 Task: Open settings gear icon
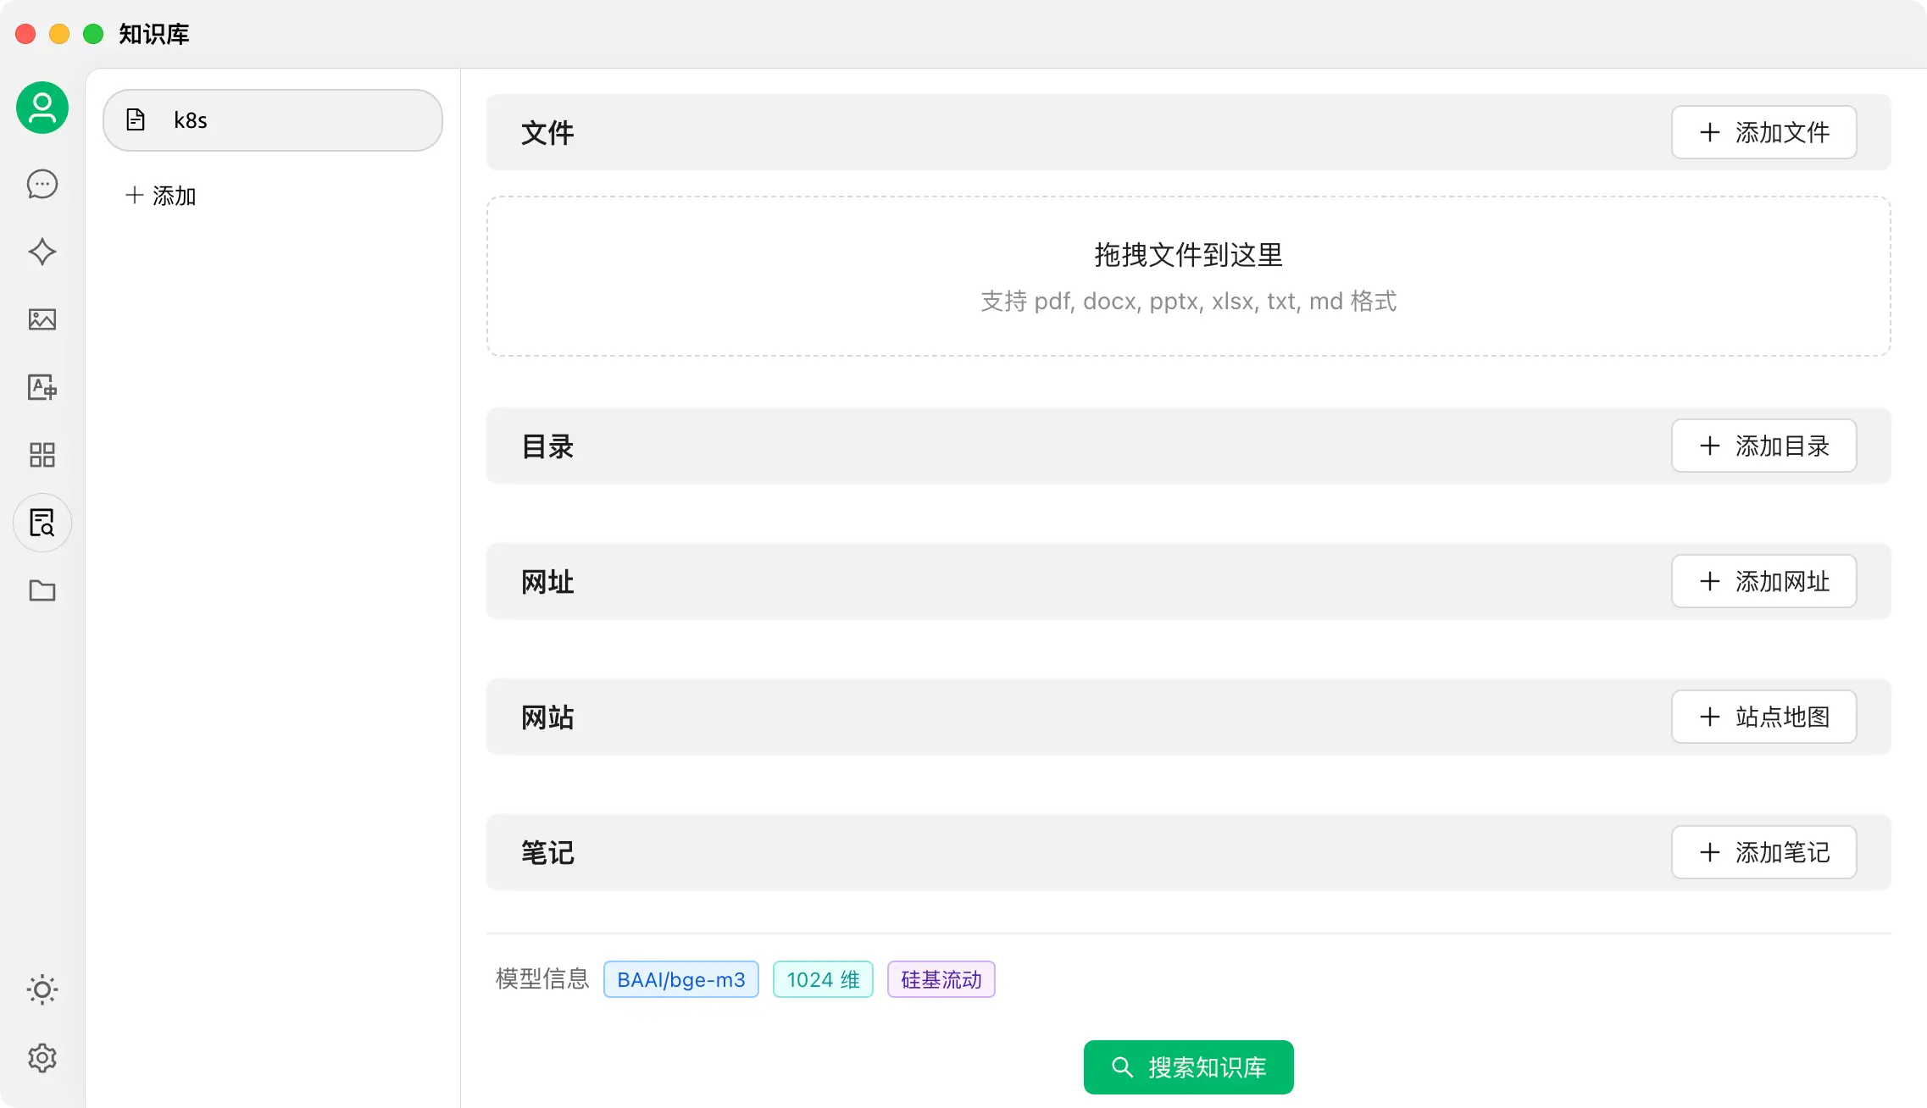[42, 1057]
